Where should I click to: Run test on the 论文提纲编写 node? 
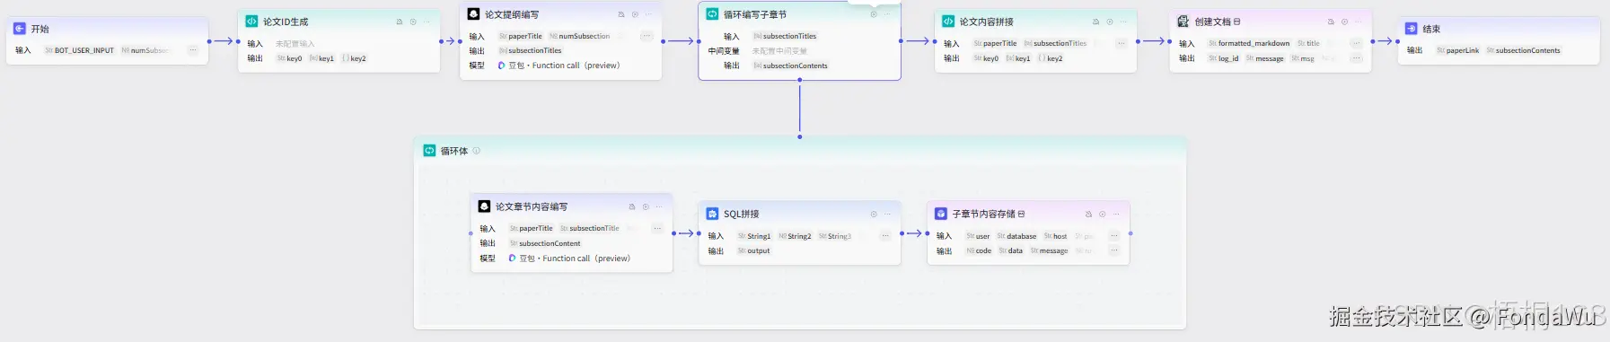click(635, 14)
